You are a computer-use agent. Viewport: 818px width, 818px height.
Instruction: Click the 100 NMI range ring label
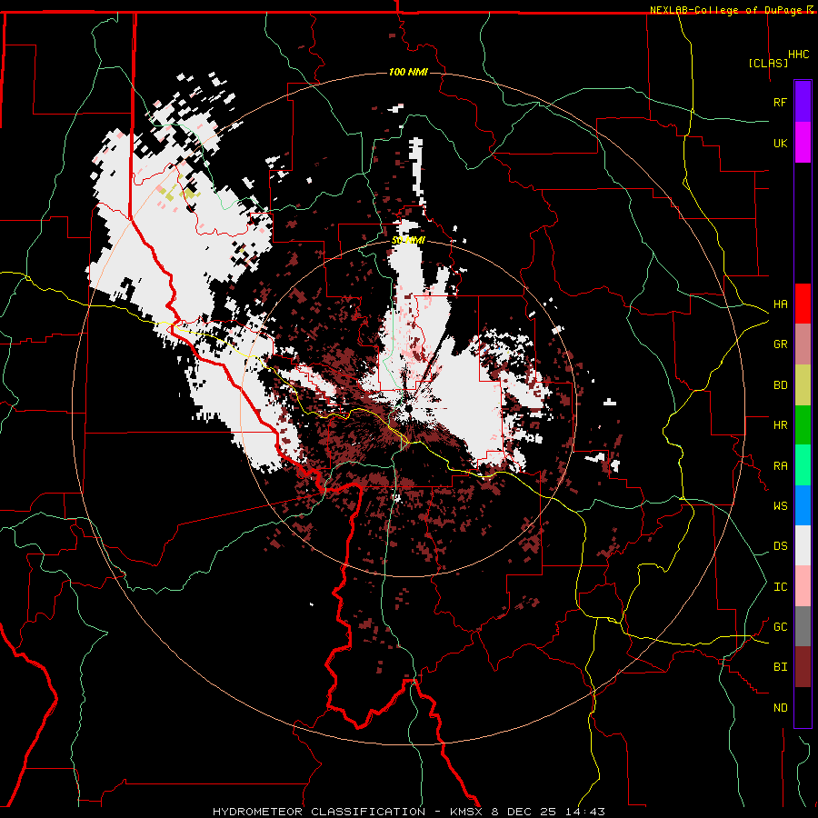tap(408, 72)
